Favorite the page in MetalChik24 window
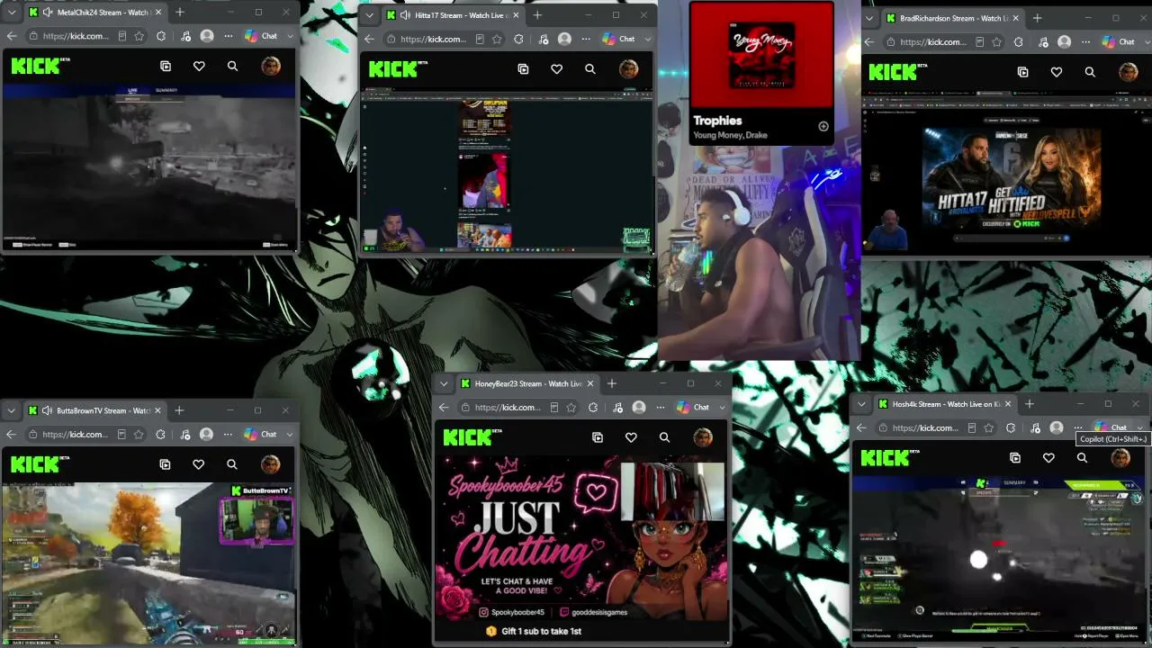 [139, 36]
